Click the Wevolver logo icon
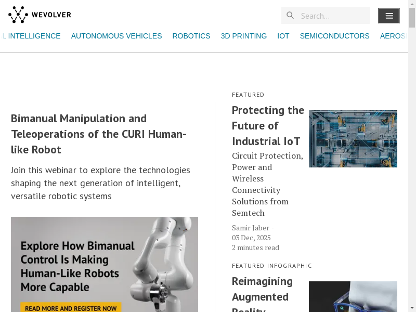This screenshot has width=416, height=312. point(18,15)
